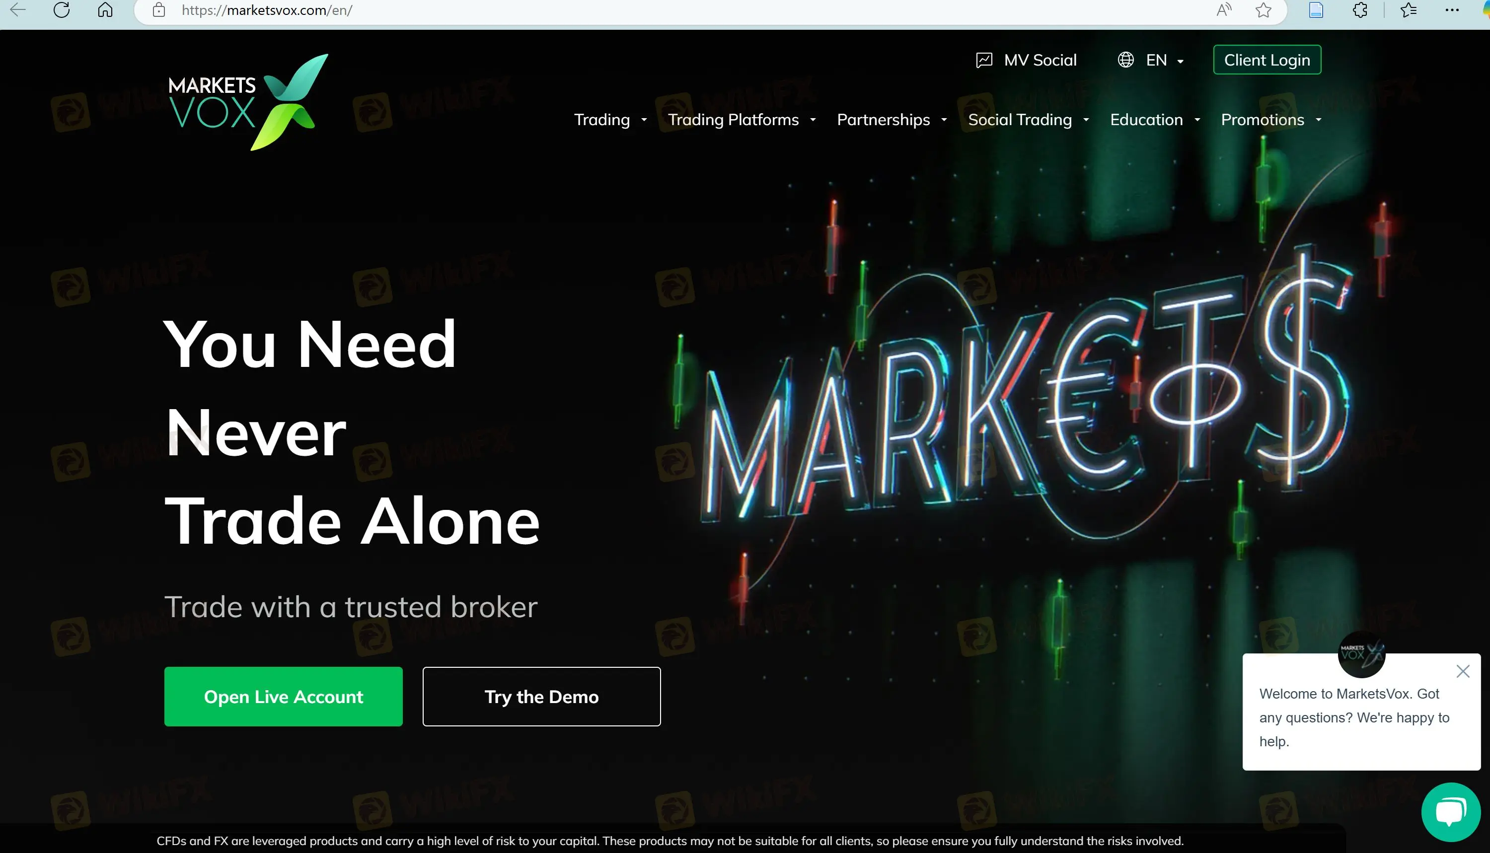This screenshot has height=853, width=1490.
Task: Open the Partnerships menu
Action: click(x=883, y=120)
